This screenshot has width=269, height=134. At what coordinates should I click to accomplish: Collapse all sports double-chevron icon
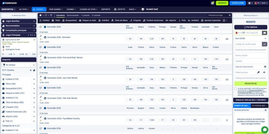pyautogui.click(x=31, y=70)
